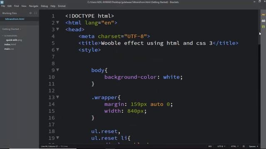Open the Debug menu
Screen dimensions: 266x149
pos(44,6)
